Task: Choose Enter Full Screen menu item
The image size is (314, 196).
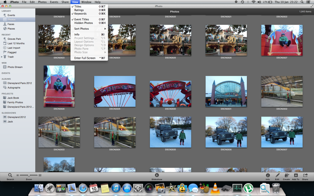Action: [x=85, y=58]
